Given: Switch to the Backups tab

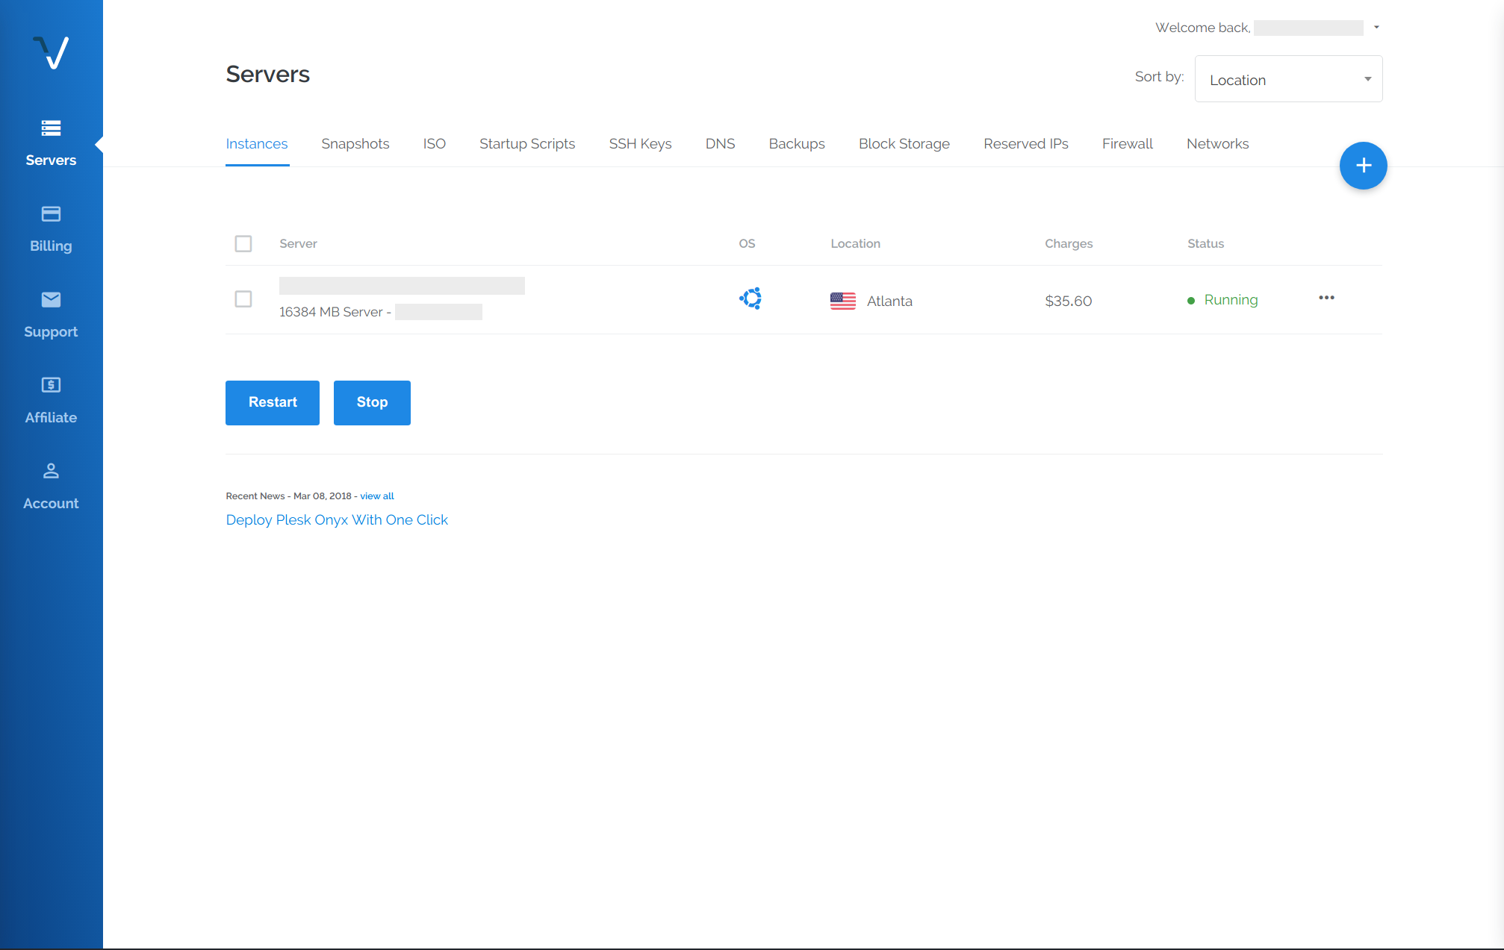Looking at the screenshot, I should [x=797, y=144].
